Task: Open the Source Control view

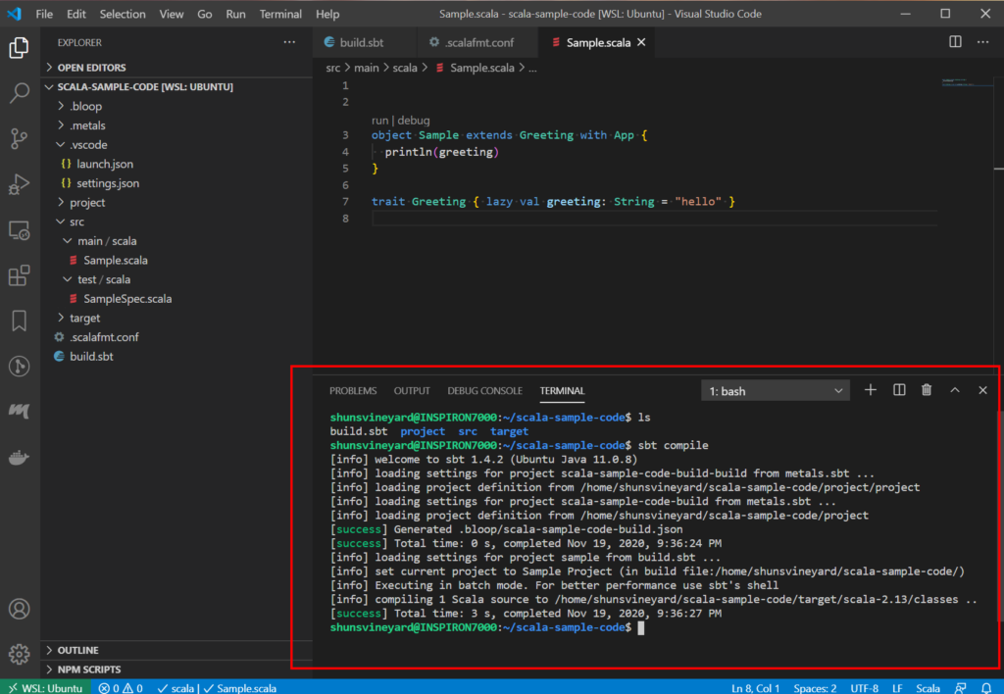Action: point(19,139)
